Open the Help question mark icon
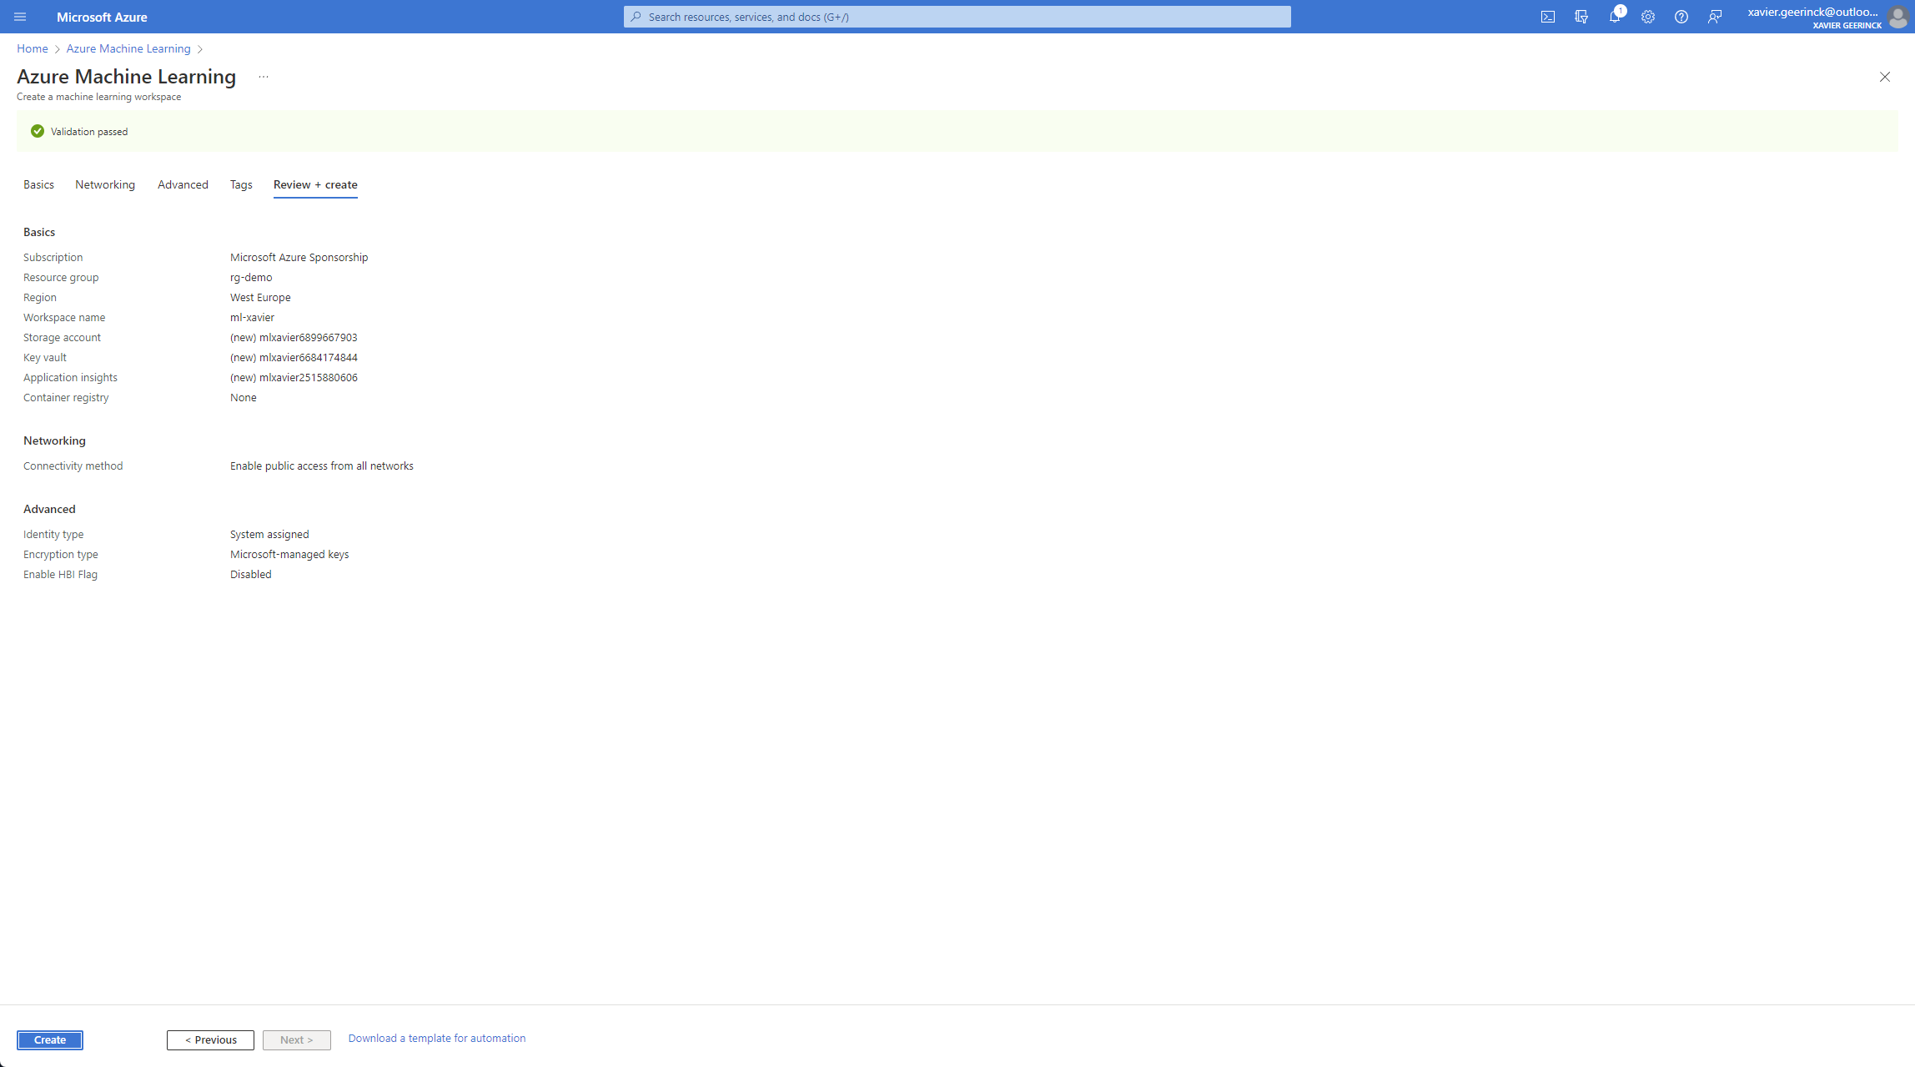This screenshot has height=1067, width=1915. click(x=1681, y=17)
